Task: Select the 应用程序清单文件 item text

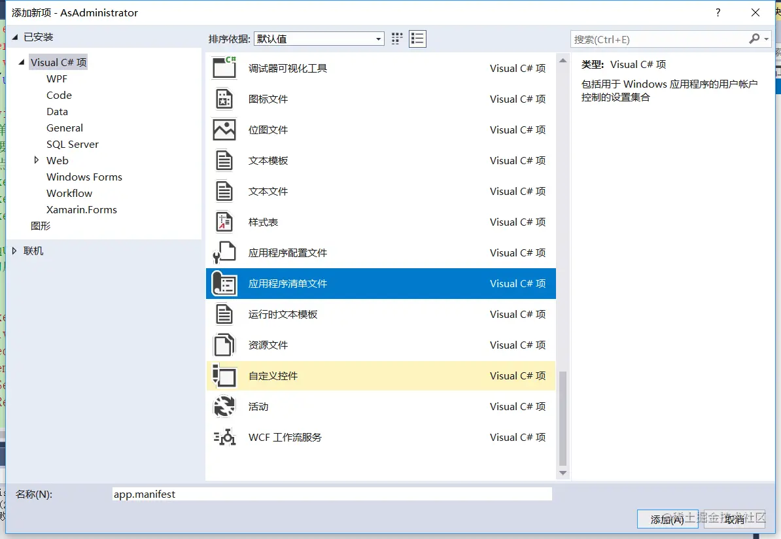Action: pyautogui.click(x=288, y=284)
